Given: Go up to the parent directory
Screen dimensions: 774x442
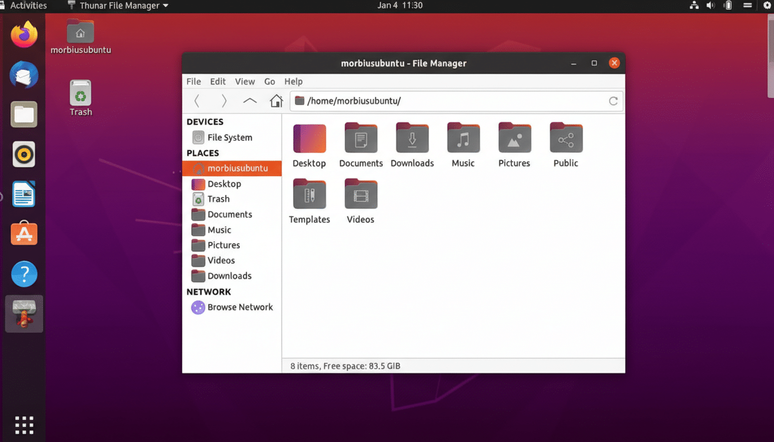Looking at the screenshot, I should [x=249, y=100].
